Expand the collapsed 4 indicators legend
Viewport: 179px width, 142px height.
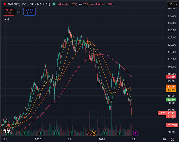click(x=6, y=19)
